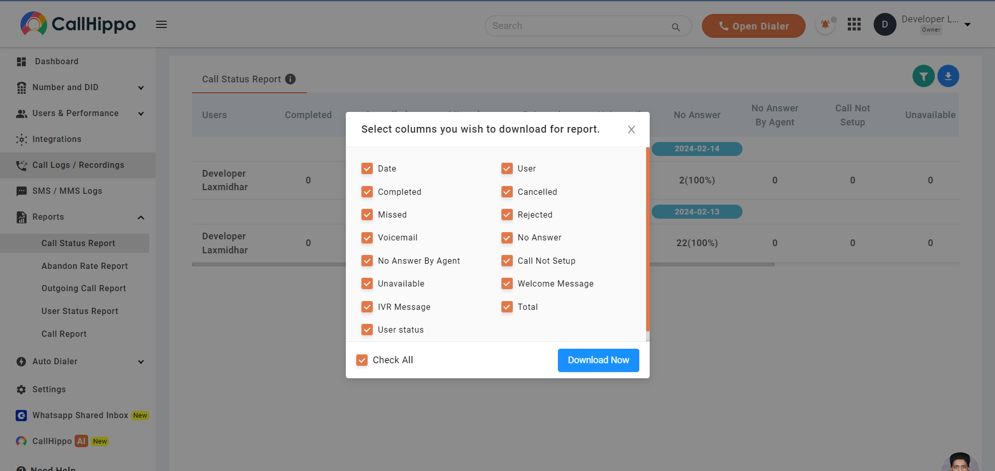Select the Call Status Report tab
This screenshot has height=471, width=995.
[x=249, y=79]
